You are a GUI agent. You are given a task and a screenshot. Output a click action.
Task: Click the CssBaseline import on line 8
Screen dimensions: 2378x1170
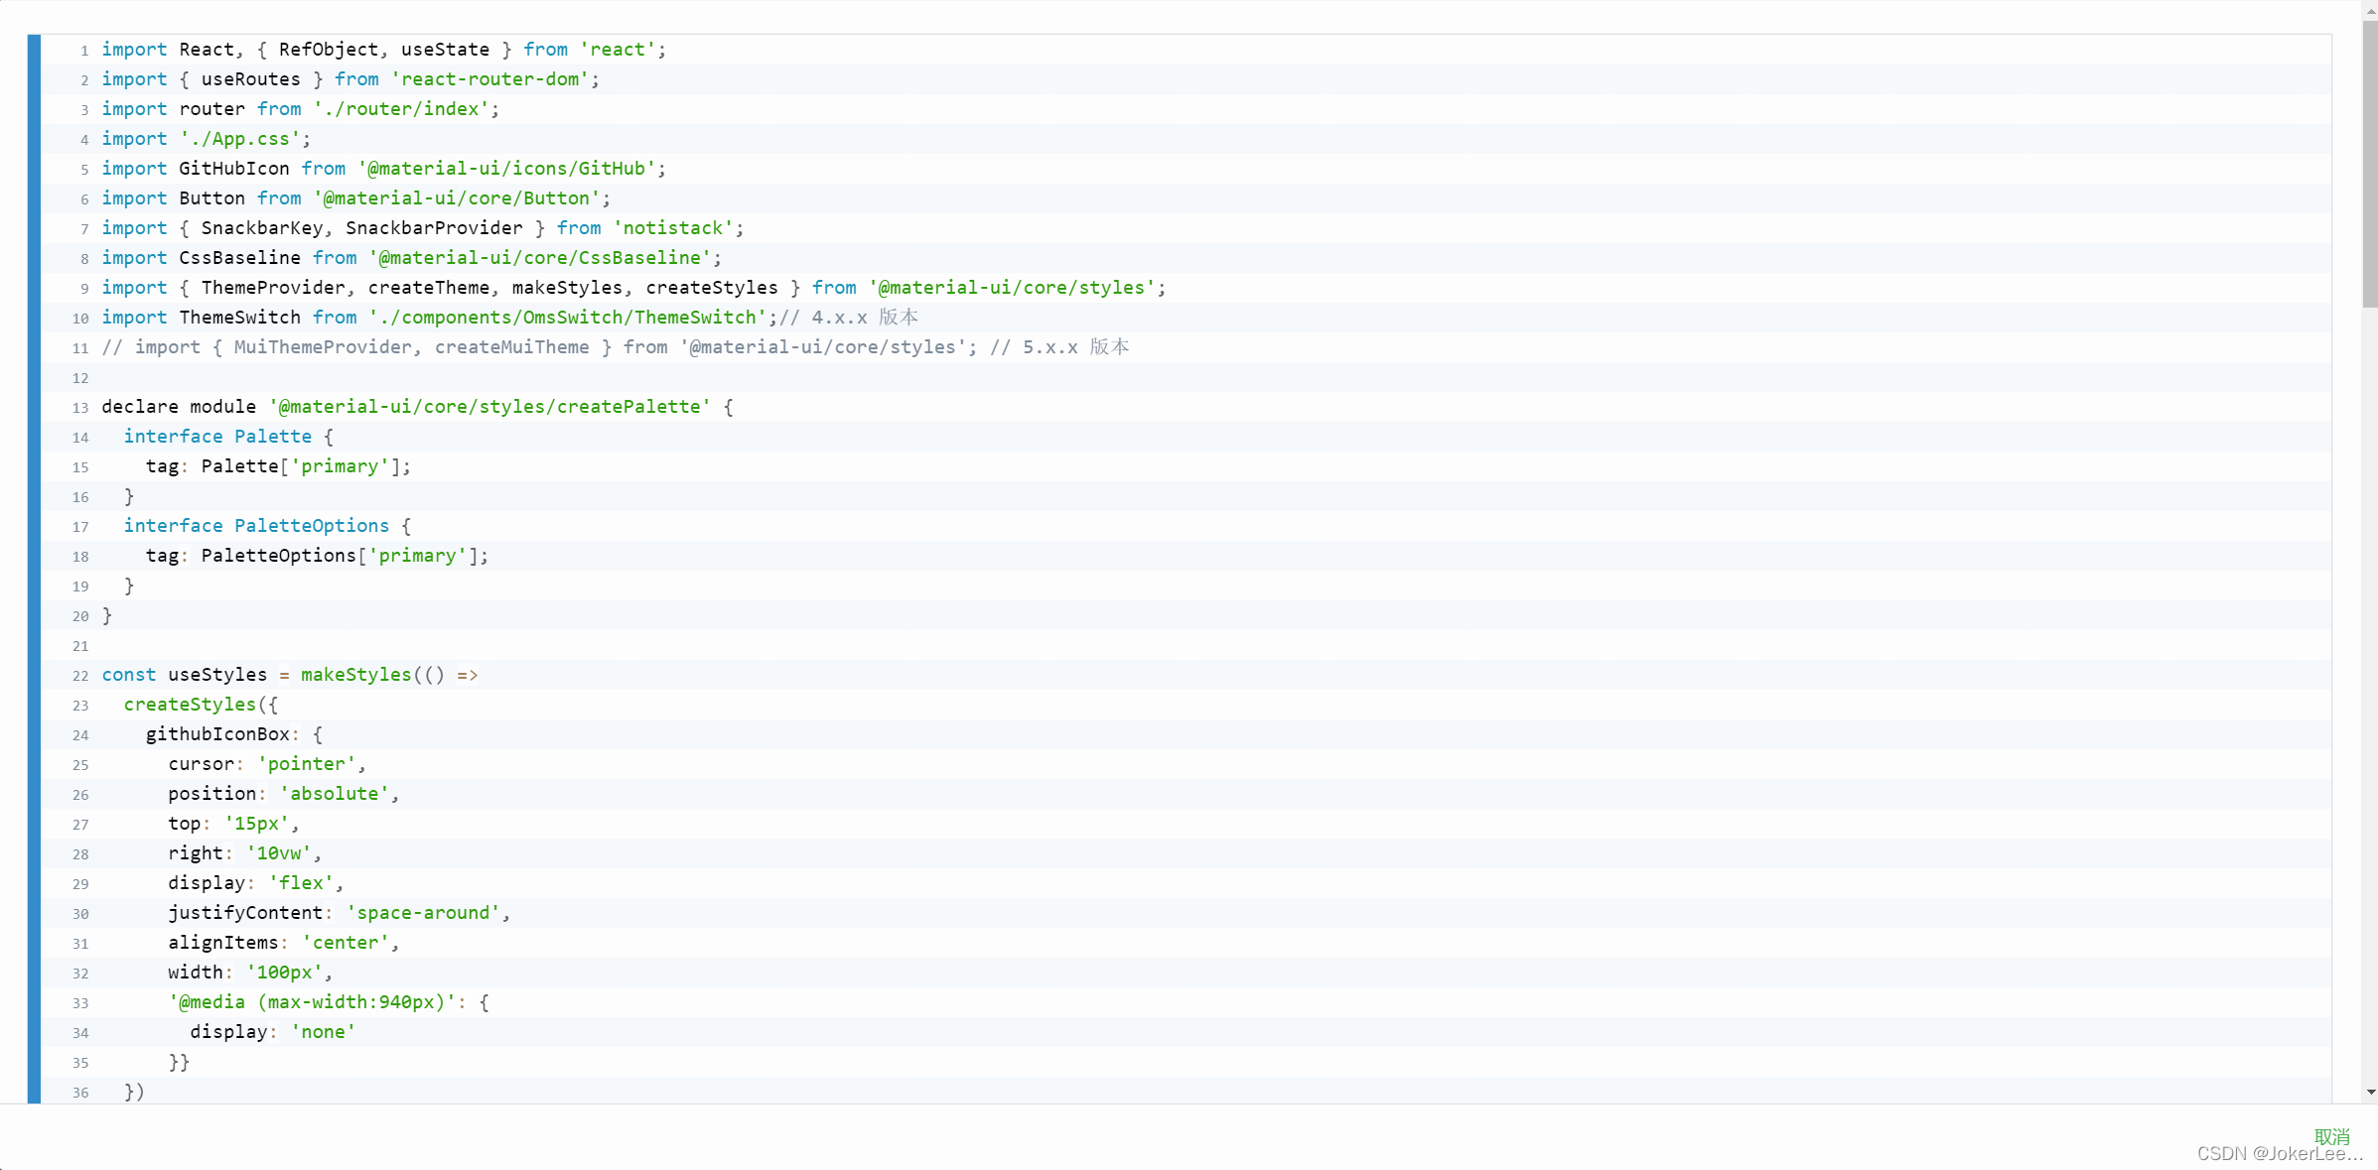[239, 258]
